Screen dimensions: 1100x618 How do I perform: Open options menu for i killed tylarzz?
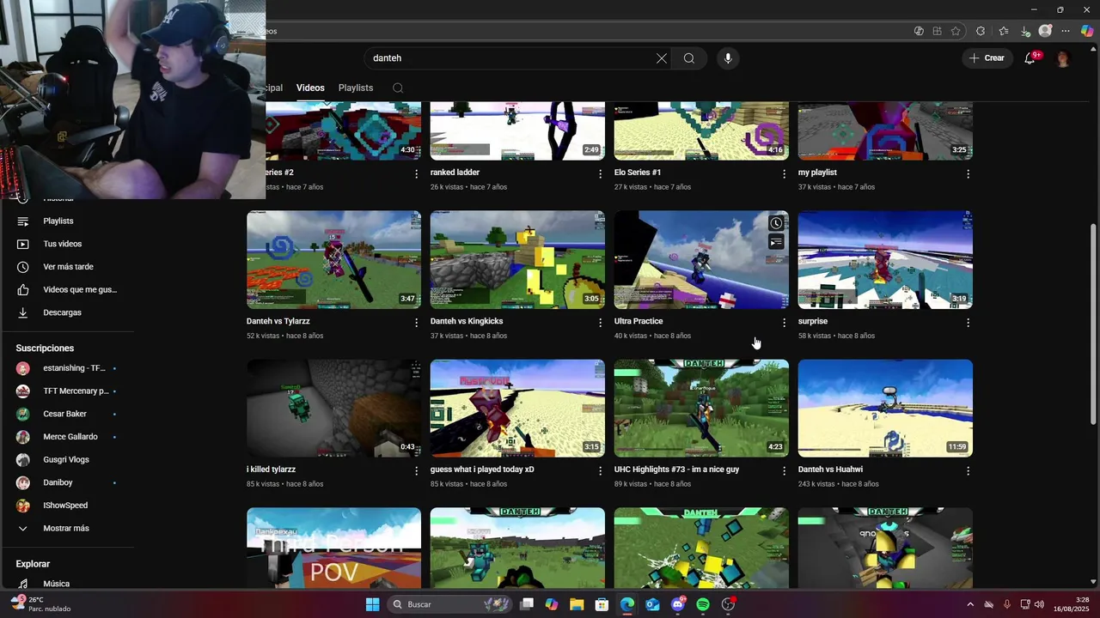417,471
